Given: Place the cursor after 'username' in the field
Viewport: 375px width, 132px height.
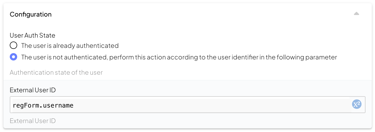Looking at the screenshot, I should coord(74,105).
